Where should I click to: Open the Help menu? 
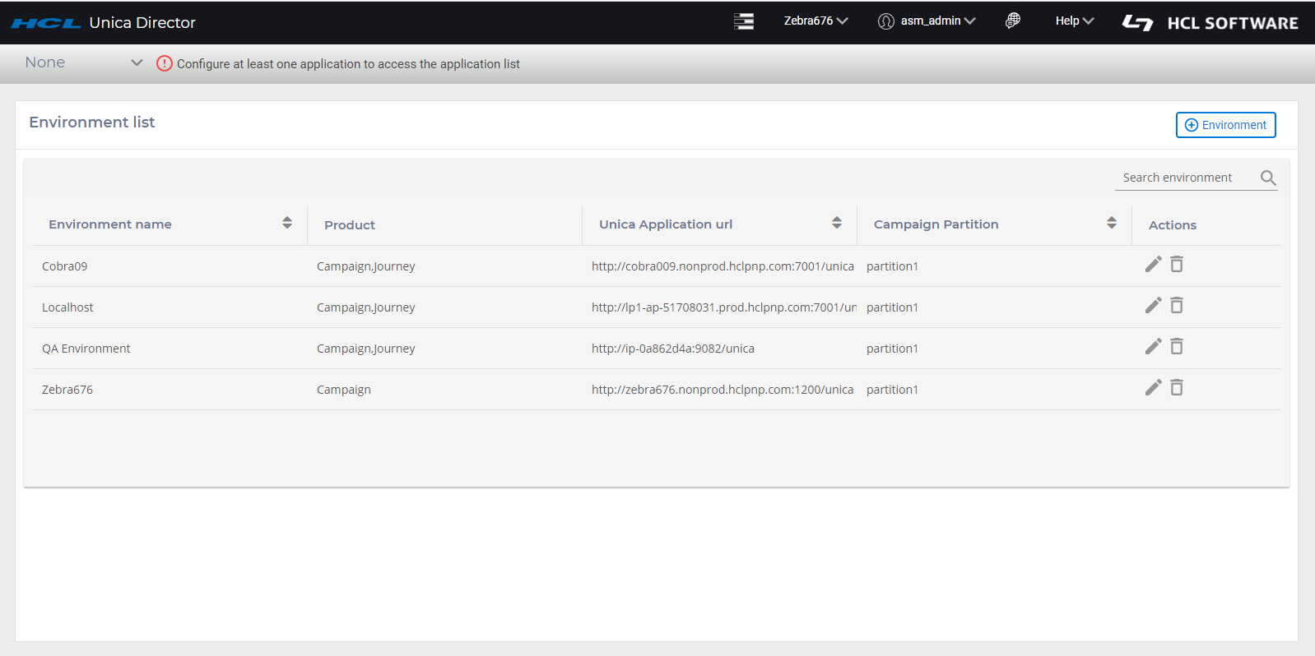(x=1074, y=21)
